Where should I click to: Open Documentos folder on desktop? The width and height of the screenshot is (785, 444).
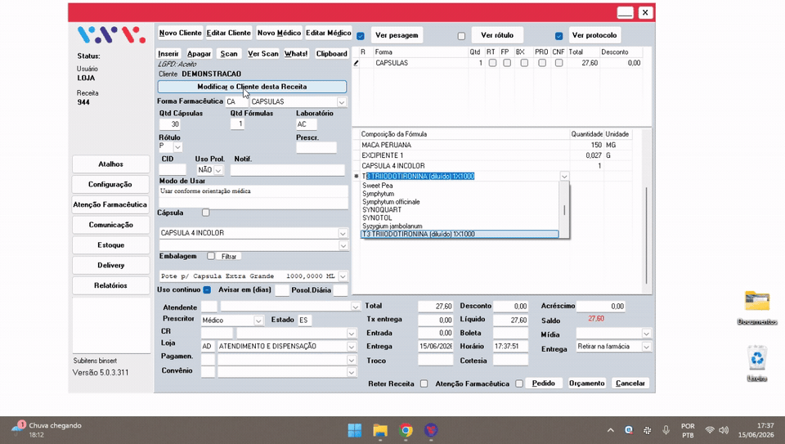[757, 307]
